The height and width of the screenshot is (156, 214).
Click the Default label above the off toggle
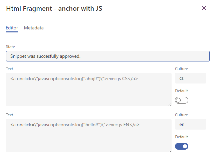click(181, 91)
